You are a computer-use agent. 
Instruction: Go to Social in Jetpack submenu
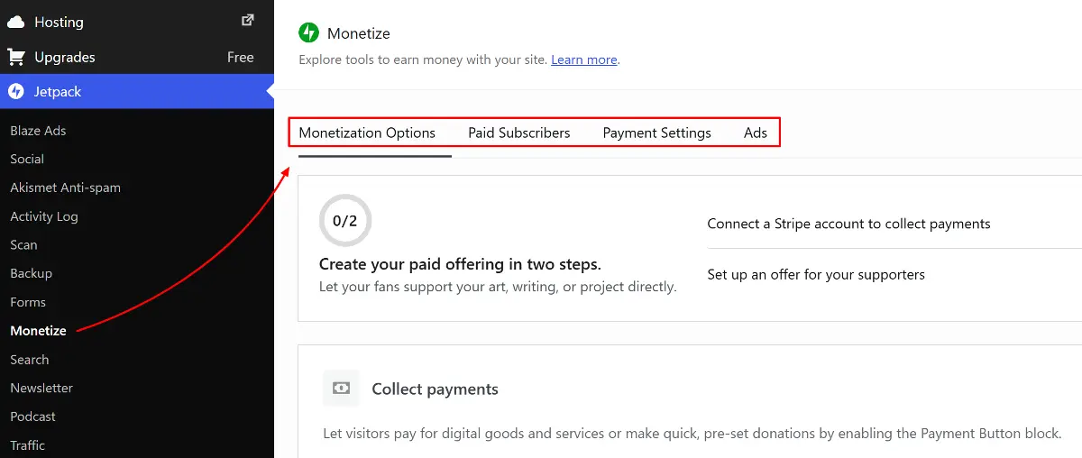pyautogui.click(x=27, y=159)
